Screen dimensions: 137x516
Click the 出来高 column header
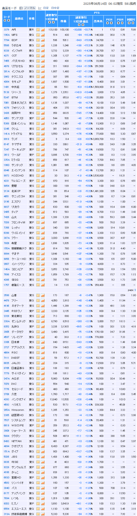98,21
